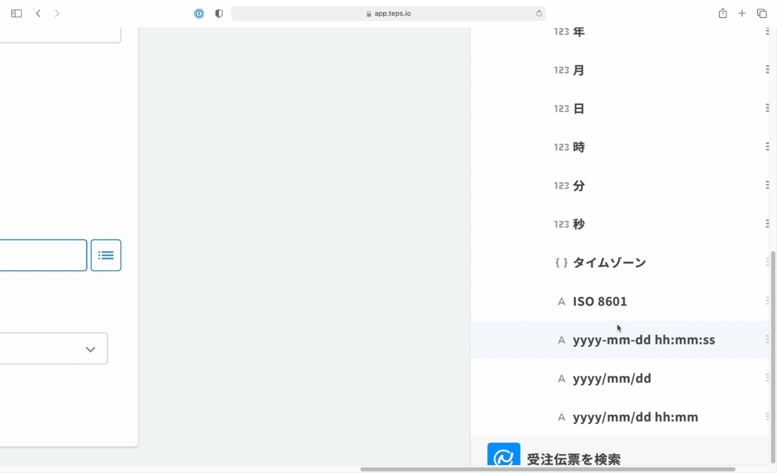
Task: Open the 1Password extension icon
Action: [x=199, y=13]
